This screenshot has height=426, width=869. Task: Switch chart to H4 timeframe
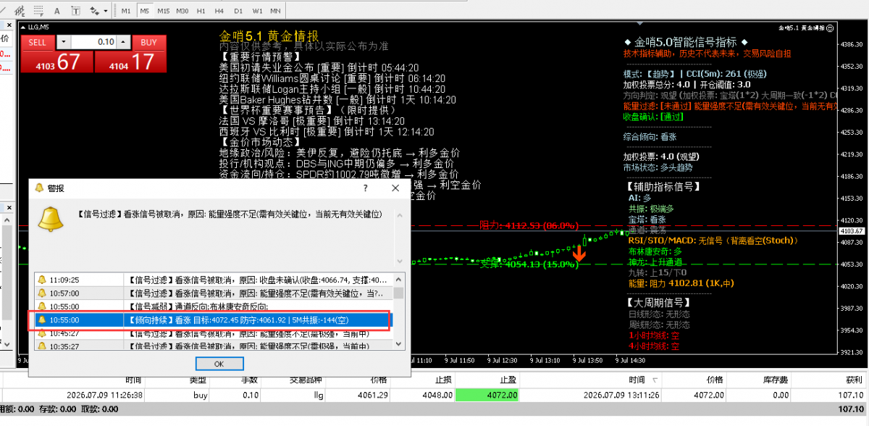[x=219, y=11]
